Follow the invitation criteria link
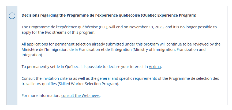The height and width of the screenshot is (110, 232). coord(57,78)
